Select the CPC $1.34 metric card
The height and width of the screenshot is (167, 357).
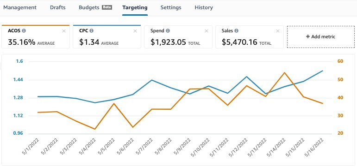[107, 37]
